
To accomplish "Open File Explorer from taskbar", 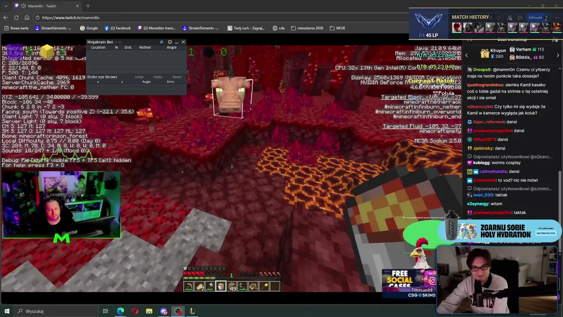I will point(149,311).
